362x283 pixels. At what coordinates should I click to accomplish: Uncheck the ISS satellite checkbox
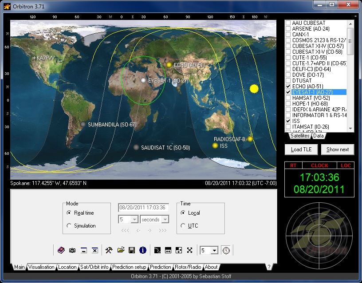[288, 121]
